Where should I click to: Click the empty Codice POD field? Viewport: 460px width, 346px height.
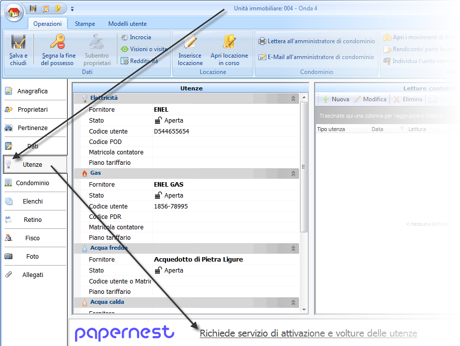click(226, 142)
